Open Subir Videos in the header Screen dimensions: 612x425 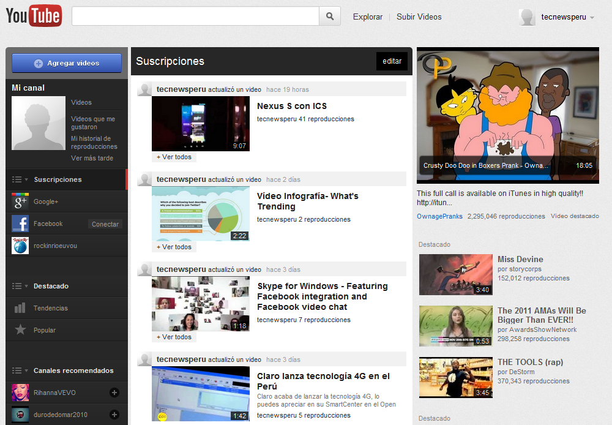click(x=419, y=17)
